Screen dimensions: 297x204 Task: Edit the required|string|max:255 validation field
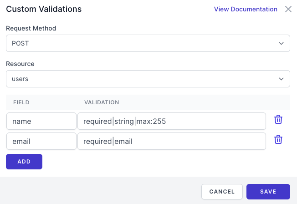click(172, 121)
